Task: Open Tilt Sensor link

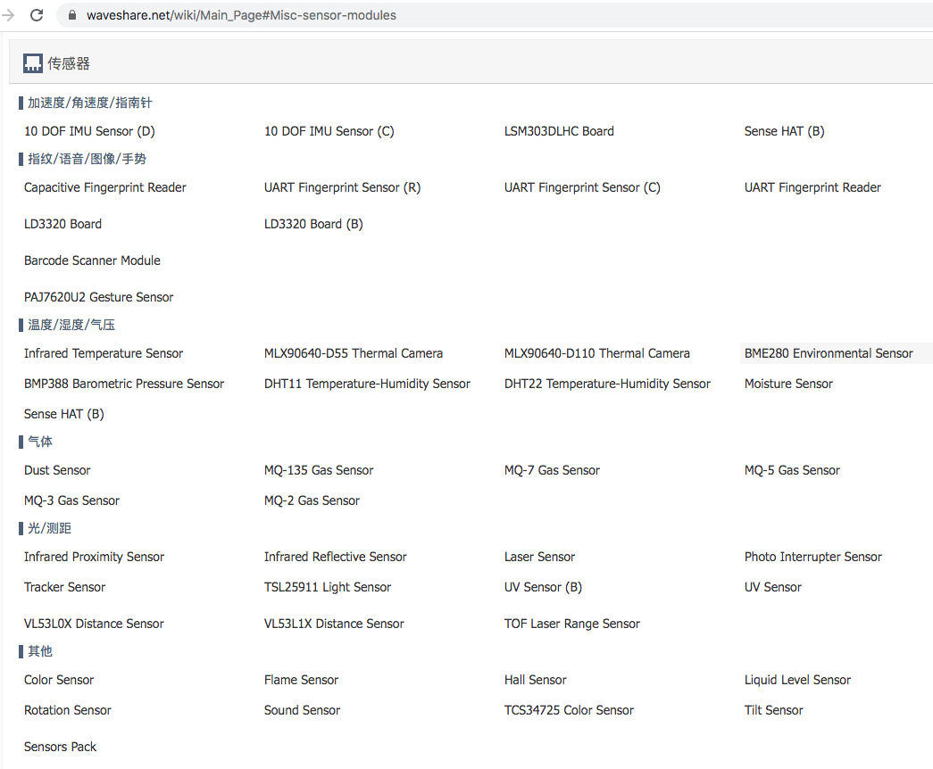Action: click(773, 711)
